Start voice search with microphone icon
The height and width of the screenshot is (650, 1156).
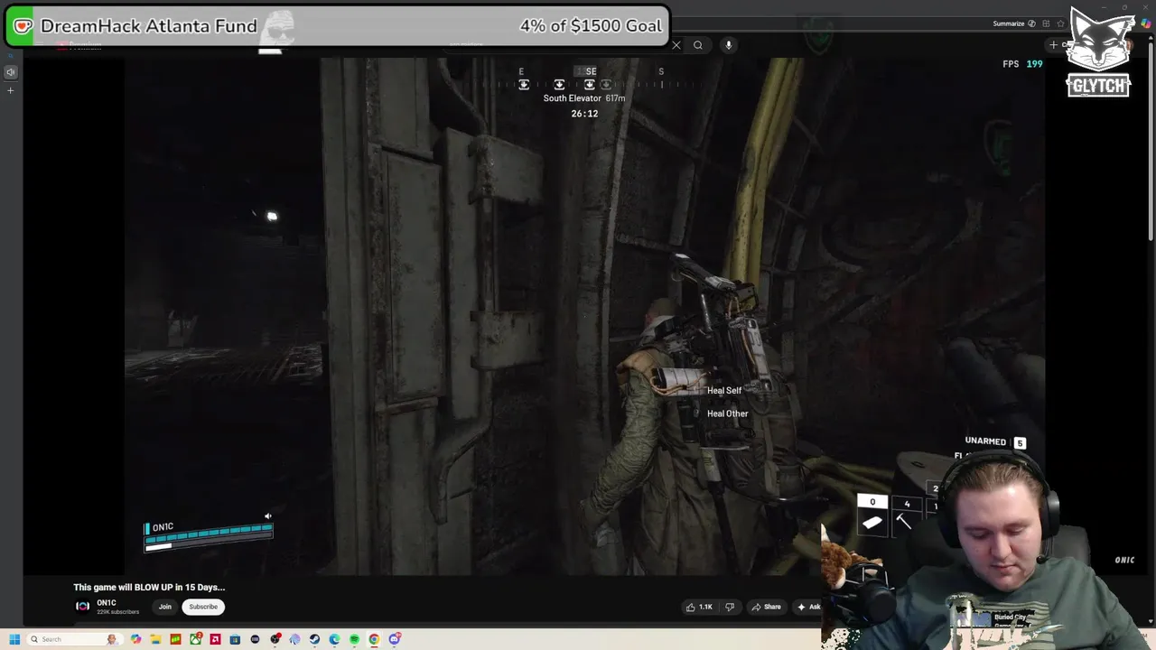click(x=728, y=45)
